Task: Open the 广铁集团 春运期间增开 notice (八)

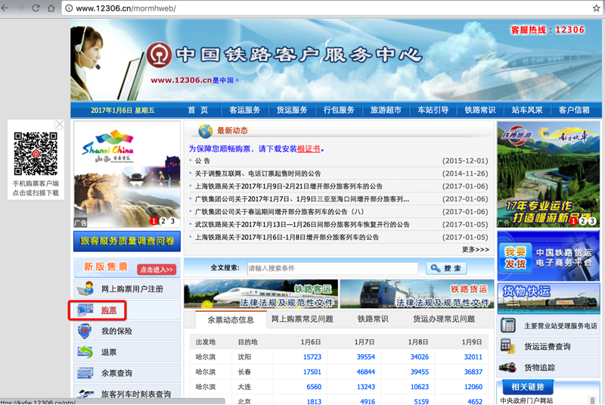Action: tap(279, 211)
